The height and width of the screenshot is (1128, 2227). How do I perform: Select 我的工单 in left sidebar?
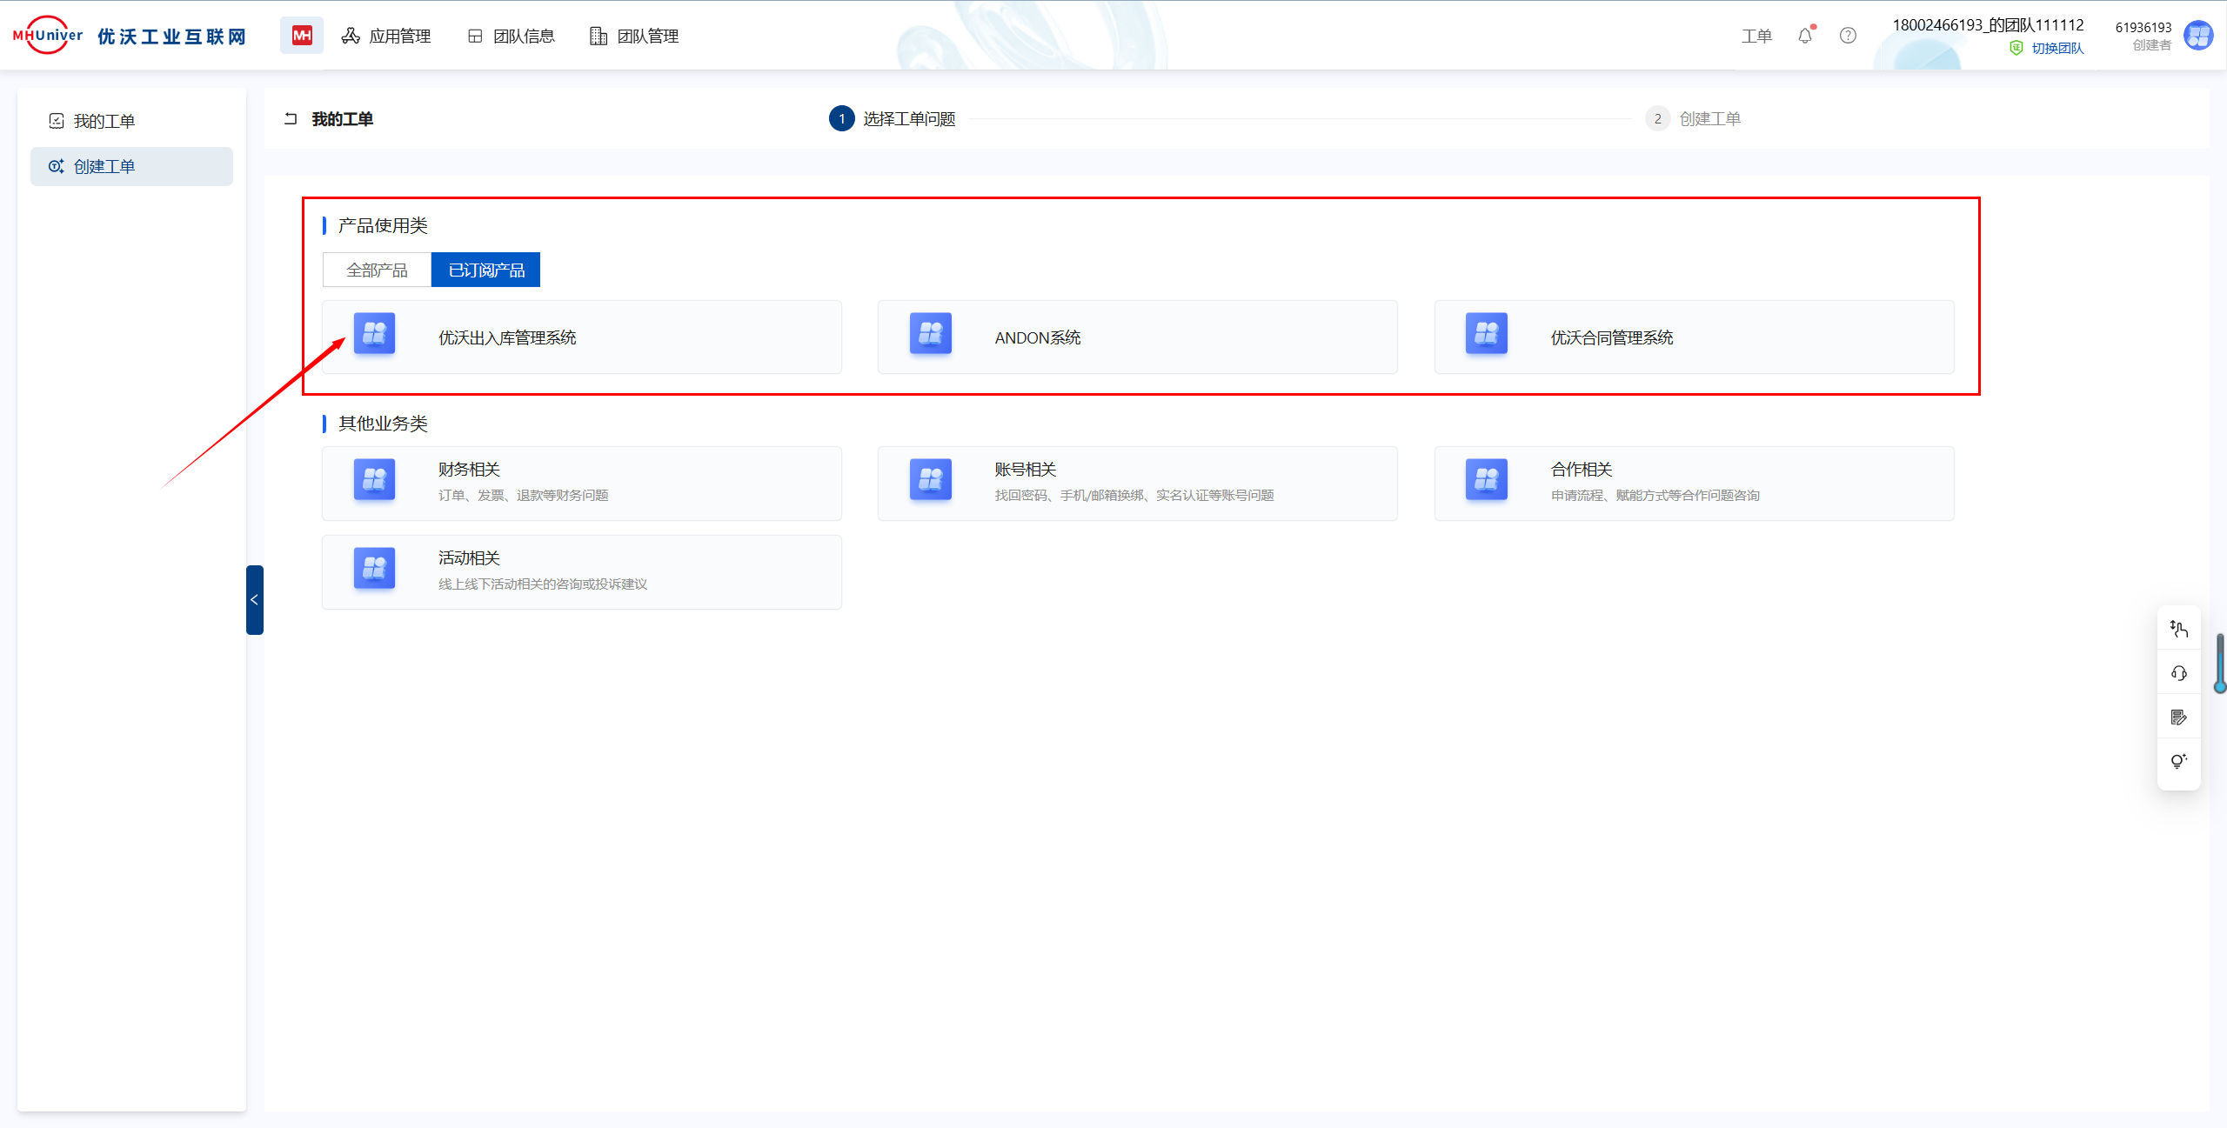click(104, 121)
